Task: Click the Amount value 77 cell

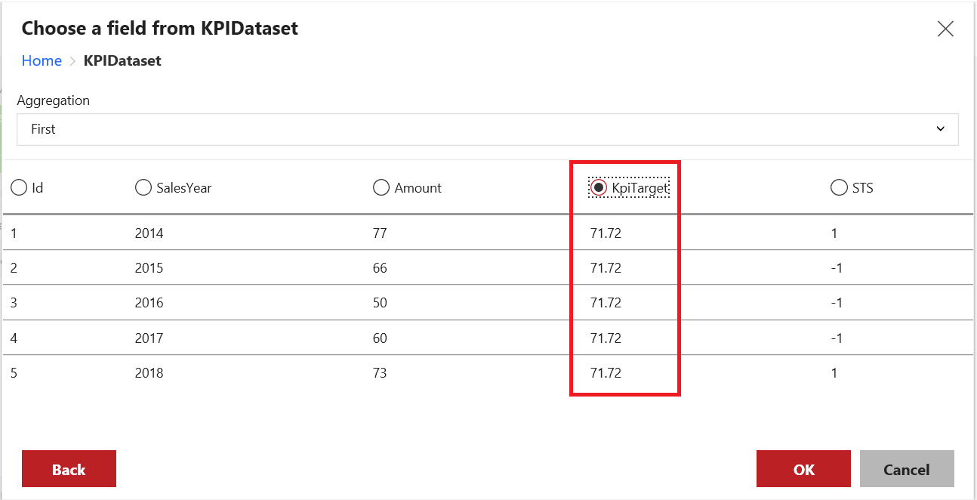Action: [x=380, y=233]
